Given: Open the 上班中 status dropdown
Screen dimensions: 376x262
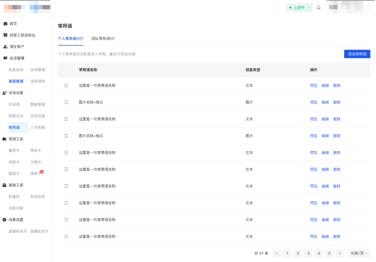Looking at the screenshot, I should pyautogui.click(x=299, y=7).
